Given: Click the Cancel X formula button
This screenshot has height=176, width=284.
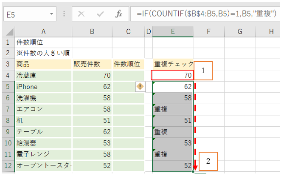Looking at the screenshot, I should tap(81, 14).
